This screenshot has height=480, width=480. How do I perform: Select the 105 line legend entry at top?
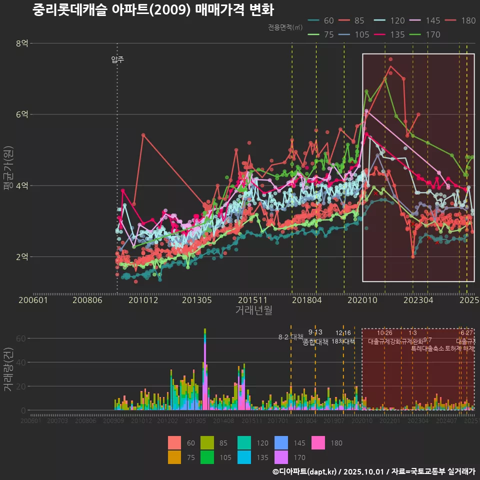pyautogui.click(x=350, y=34)
